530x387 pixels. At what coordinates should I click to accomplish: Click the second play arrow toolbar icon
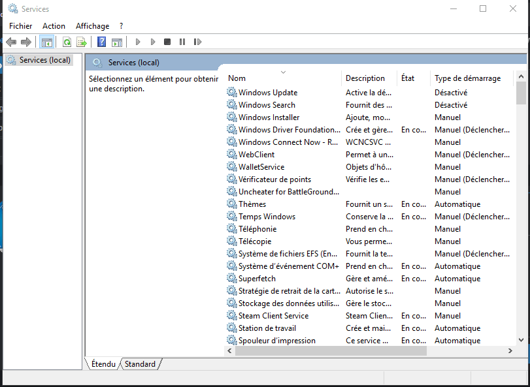pyautogui.click(x=153, y=42)
